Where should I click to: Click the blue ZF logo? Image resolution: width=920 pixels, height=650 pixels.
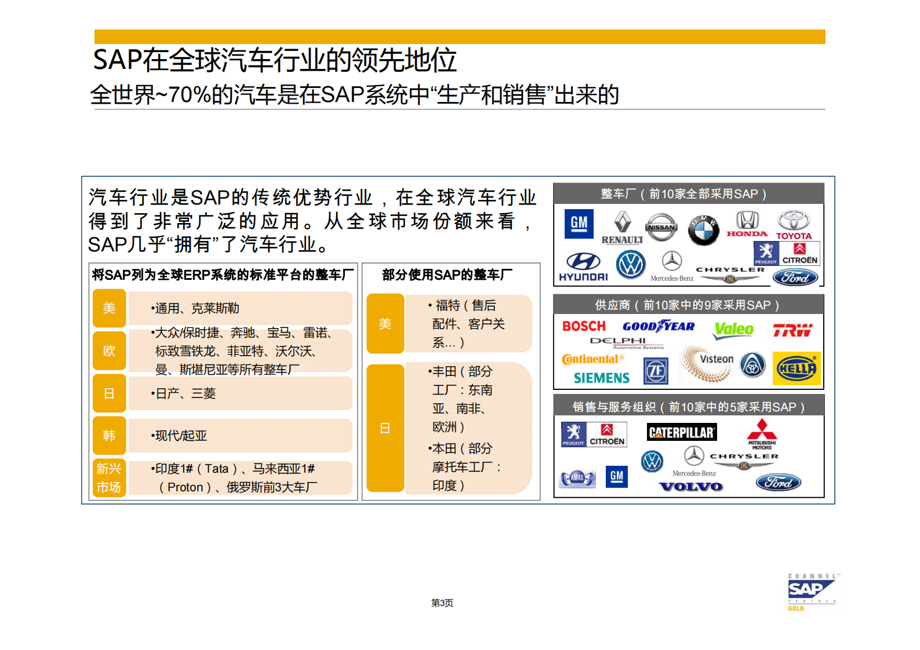click(x=656, y=371)
